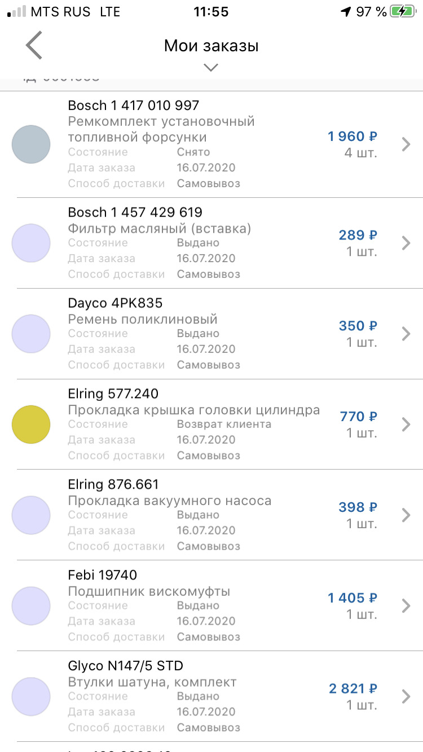
Task: Tap the yellow status circle for Elring 577.240
Action: tap(31, 424)
